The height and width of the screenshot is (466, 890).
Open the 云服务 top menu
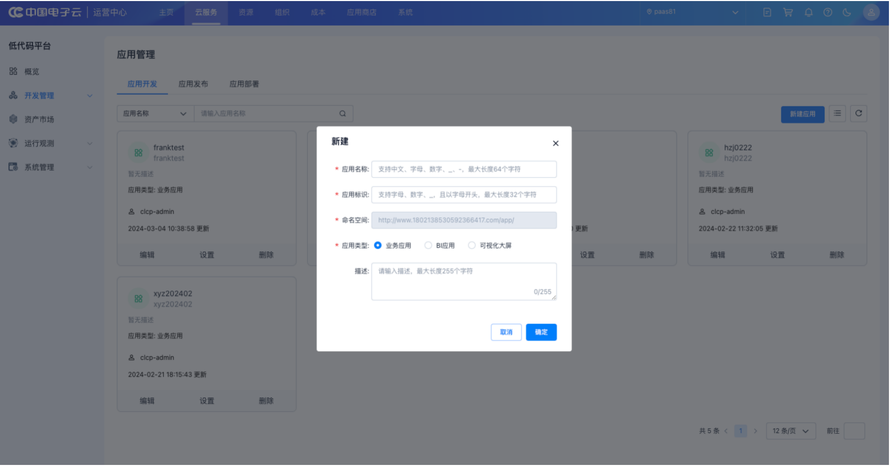[206, 12]
